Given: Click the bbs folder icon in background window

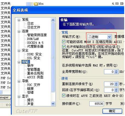Looking at the screenshot, I should tap(36, 4).
